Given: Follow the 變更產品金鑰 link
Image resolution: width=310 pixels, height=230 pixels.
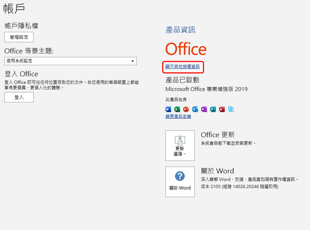Looking at the screenshot, I should tap(178, 116).
